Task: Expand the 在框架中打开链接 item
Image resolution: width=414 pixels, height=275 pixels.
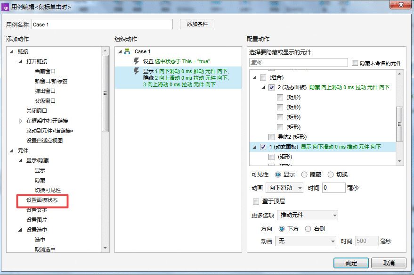Action: point(20,121)
